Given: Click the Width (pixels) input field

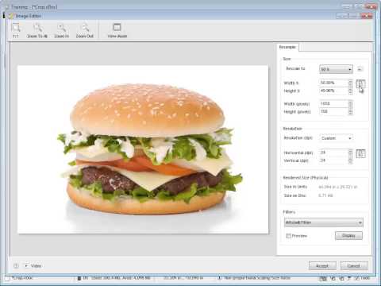Looking at the screenshot, I should [333, 103].
